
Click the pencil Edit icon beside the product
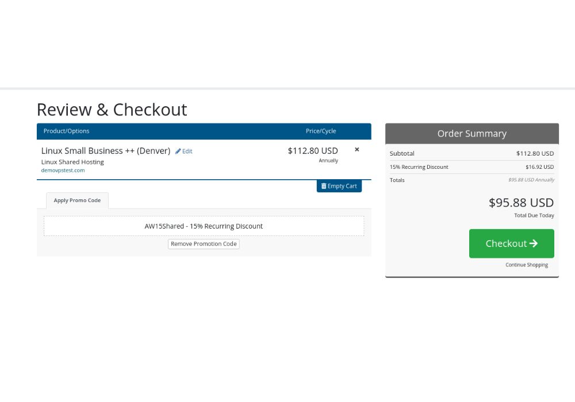178,152
